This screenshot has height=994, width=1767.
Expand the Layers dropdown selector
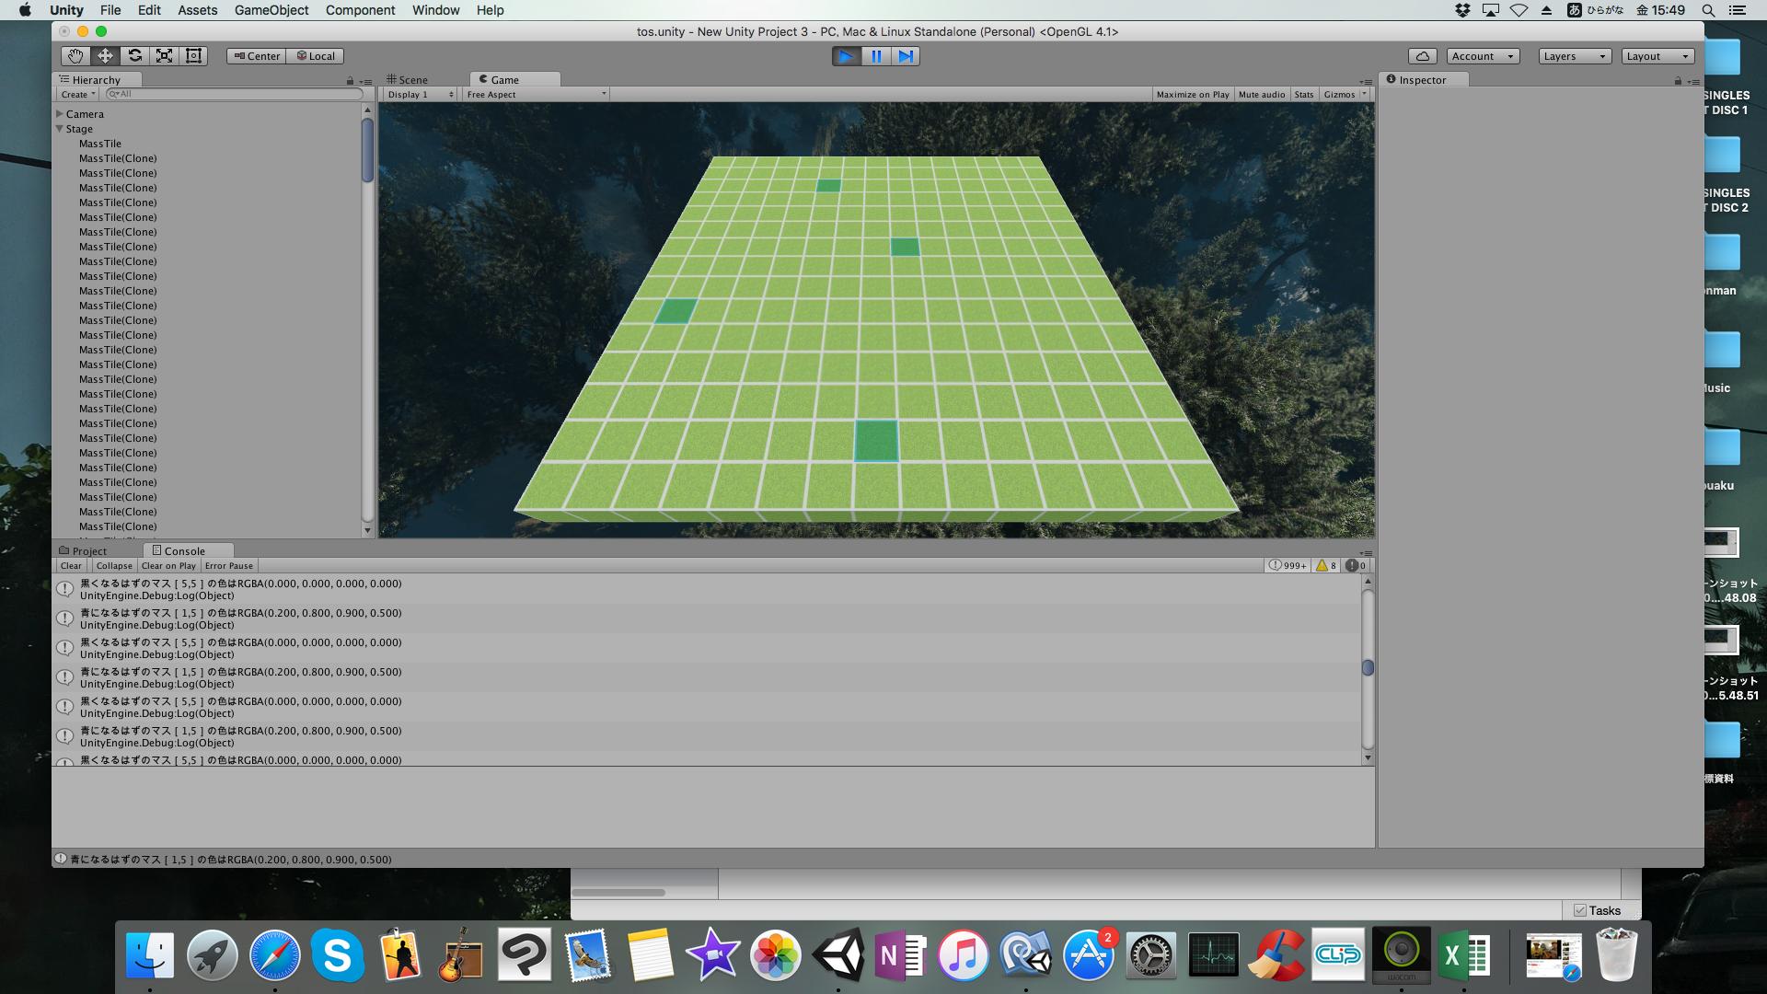pyautogui.click(x=1573, y=56)
